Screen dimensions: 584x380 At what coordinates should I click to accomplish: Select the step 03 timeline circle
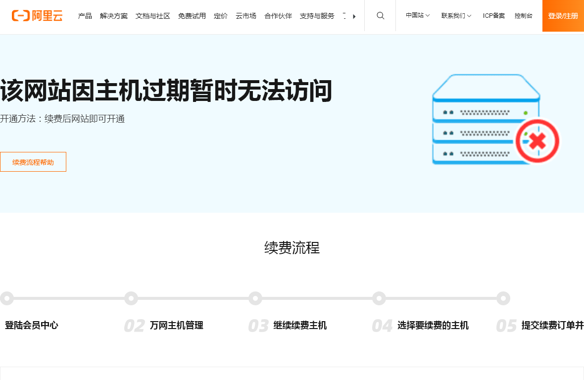click(255, 298)
